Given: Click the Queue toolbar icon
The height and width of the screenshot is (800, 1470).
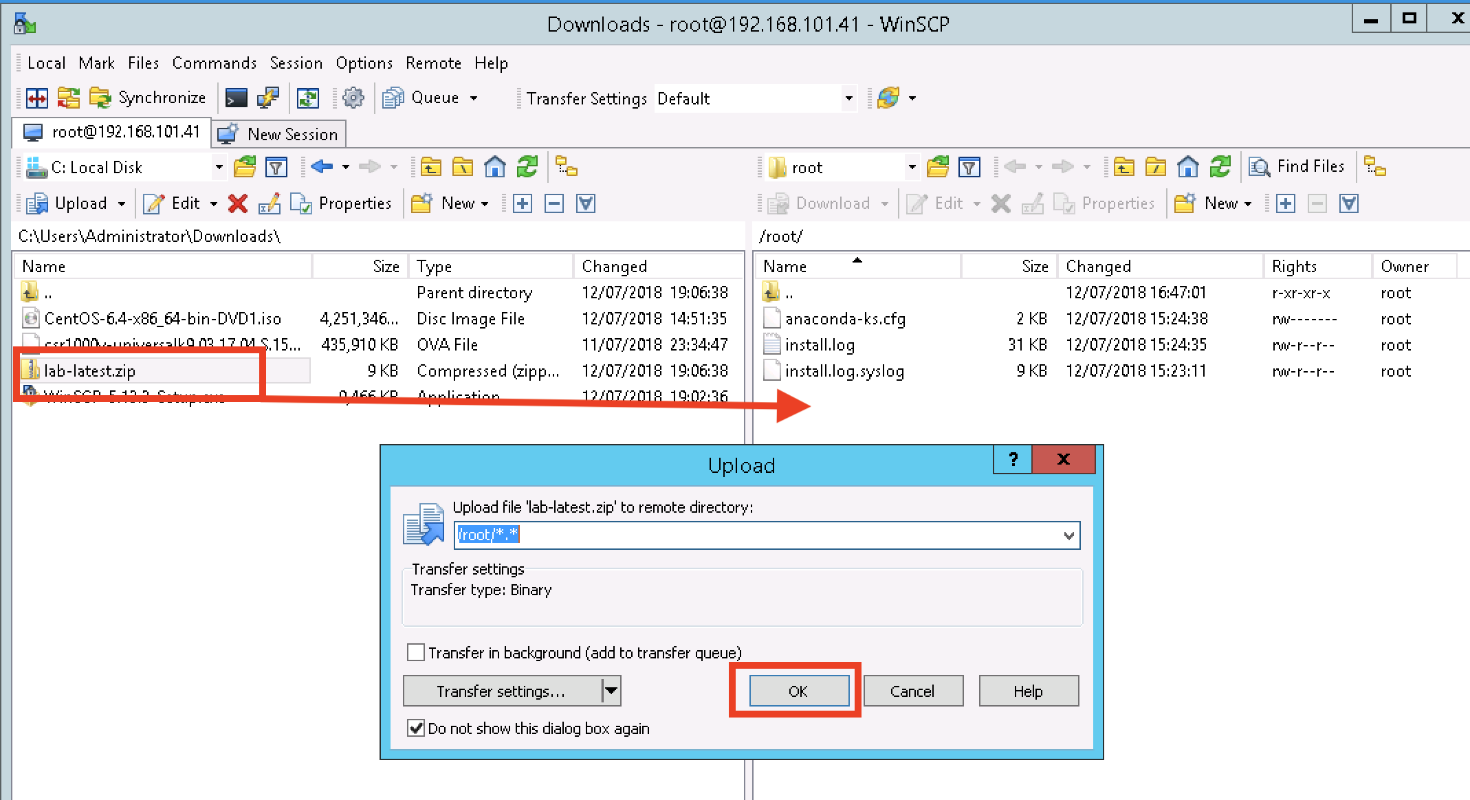Looking at the screenshot, I should (393, 98).
